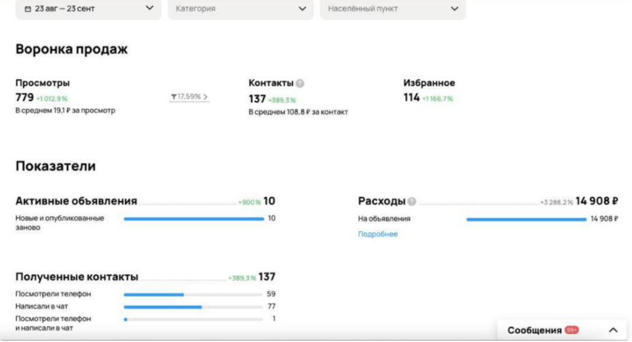Click the +1 012,9% views change
This screenshot has height=342, width=632.
[x=52, y=99]
